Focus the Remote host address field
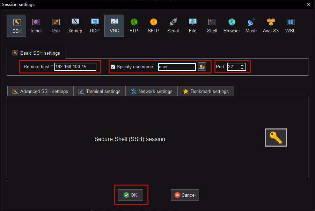 (75, 67)
